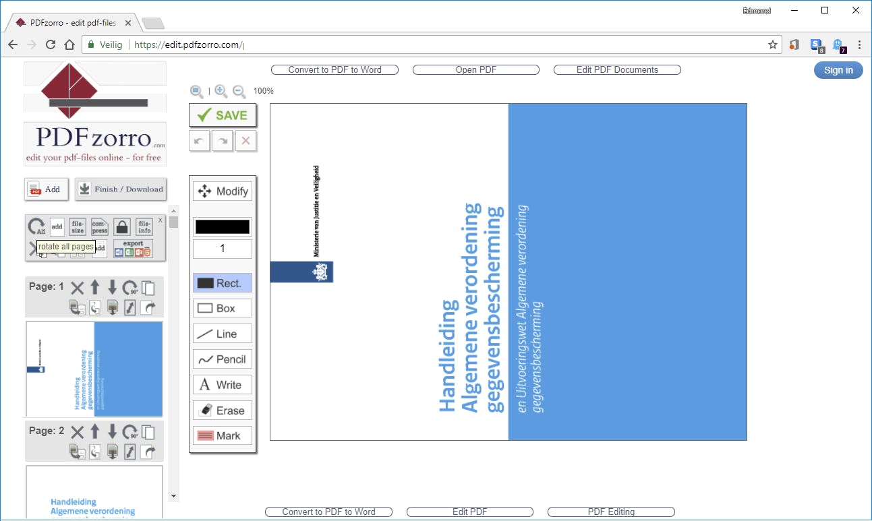This screenshot has width=872, height=521.
Task: Select the Erase tool
Action: 223,410
